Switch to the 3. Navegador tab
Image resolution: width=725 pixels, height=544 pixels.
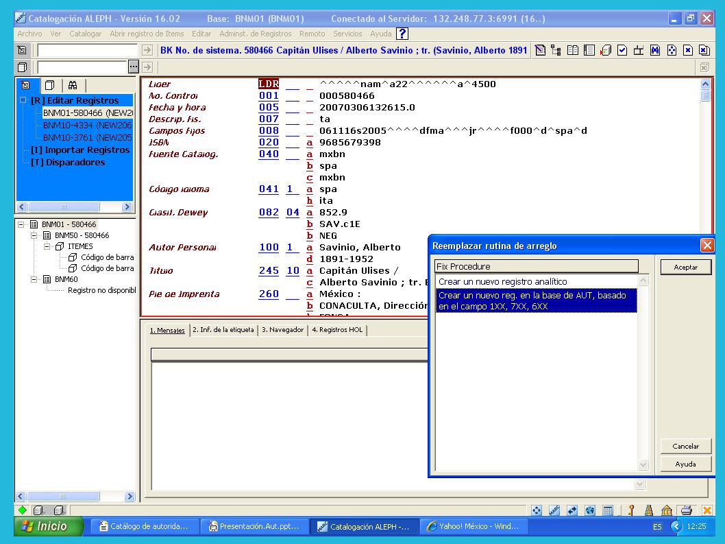pyautogui.click(x=282, y=330)
